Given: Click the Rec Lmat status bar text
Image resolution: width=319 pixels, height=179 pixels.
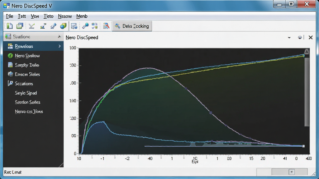Looking at the screenshot, I should click(x=12, y=172).
